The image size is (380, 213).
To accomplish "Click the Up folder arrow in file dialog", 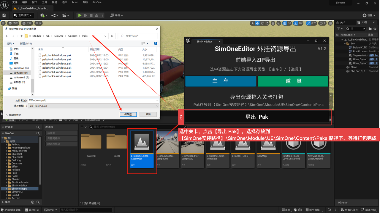I will pos(21,36).
